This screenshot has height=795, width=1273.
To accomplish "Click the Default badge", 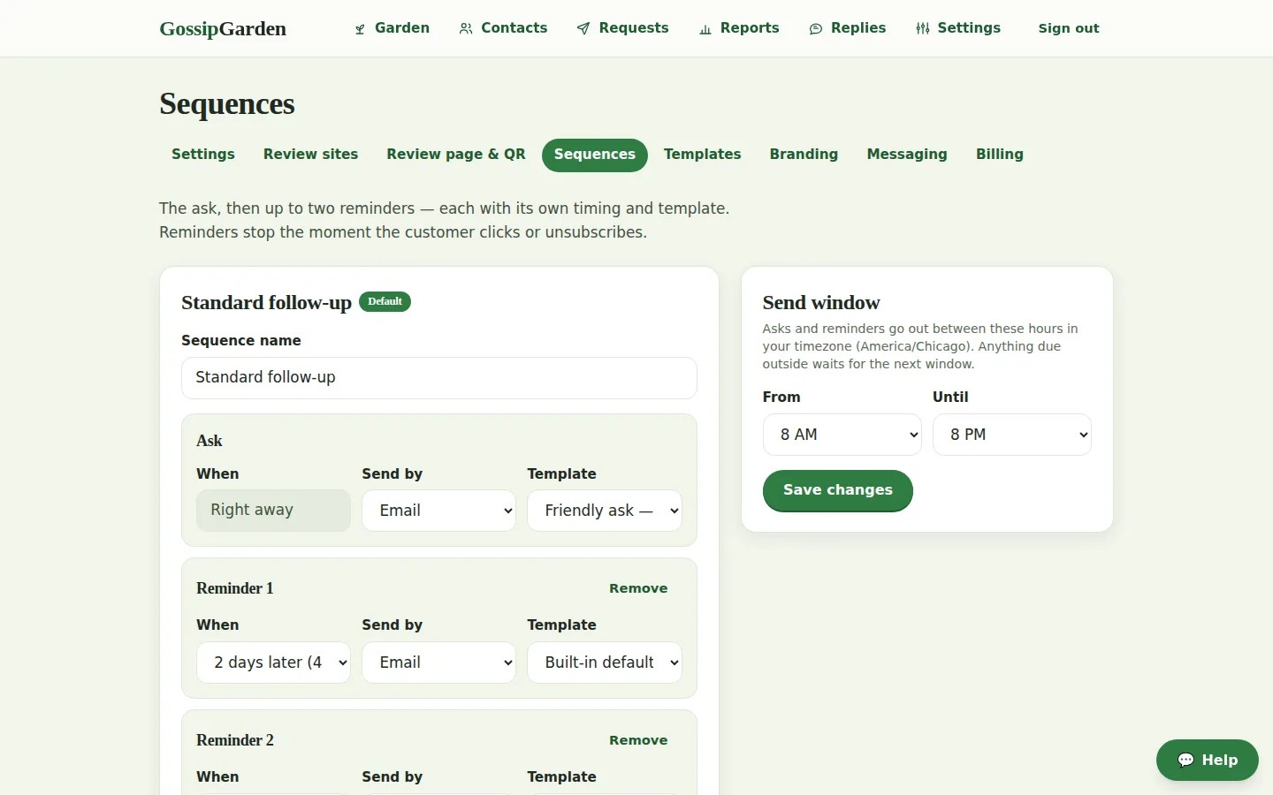I will pyautogui.click(x=385, y=301).
